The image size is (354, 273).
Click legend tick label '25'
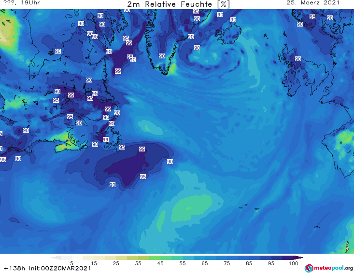point(116,263)
